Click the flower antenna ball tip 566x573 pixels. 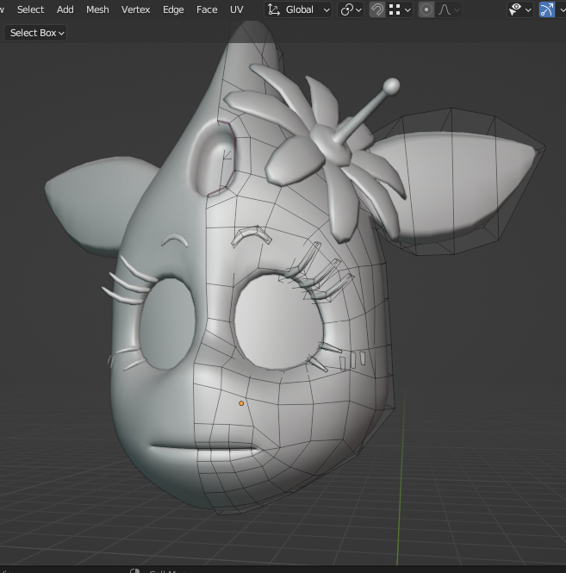pyautogui.click(x=391, y=85)
